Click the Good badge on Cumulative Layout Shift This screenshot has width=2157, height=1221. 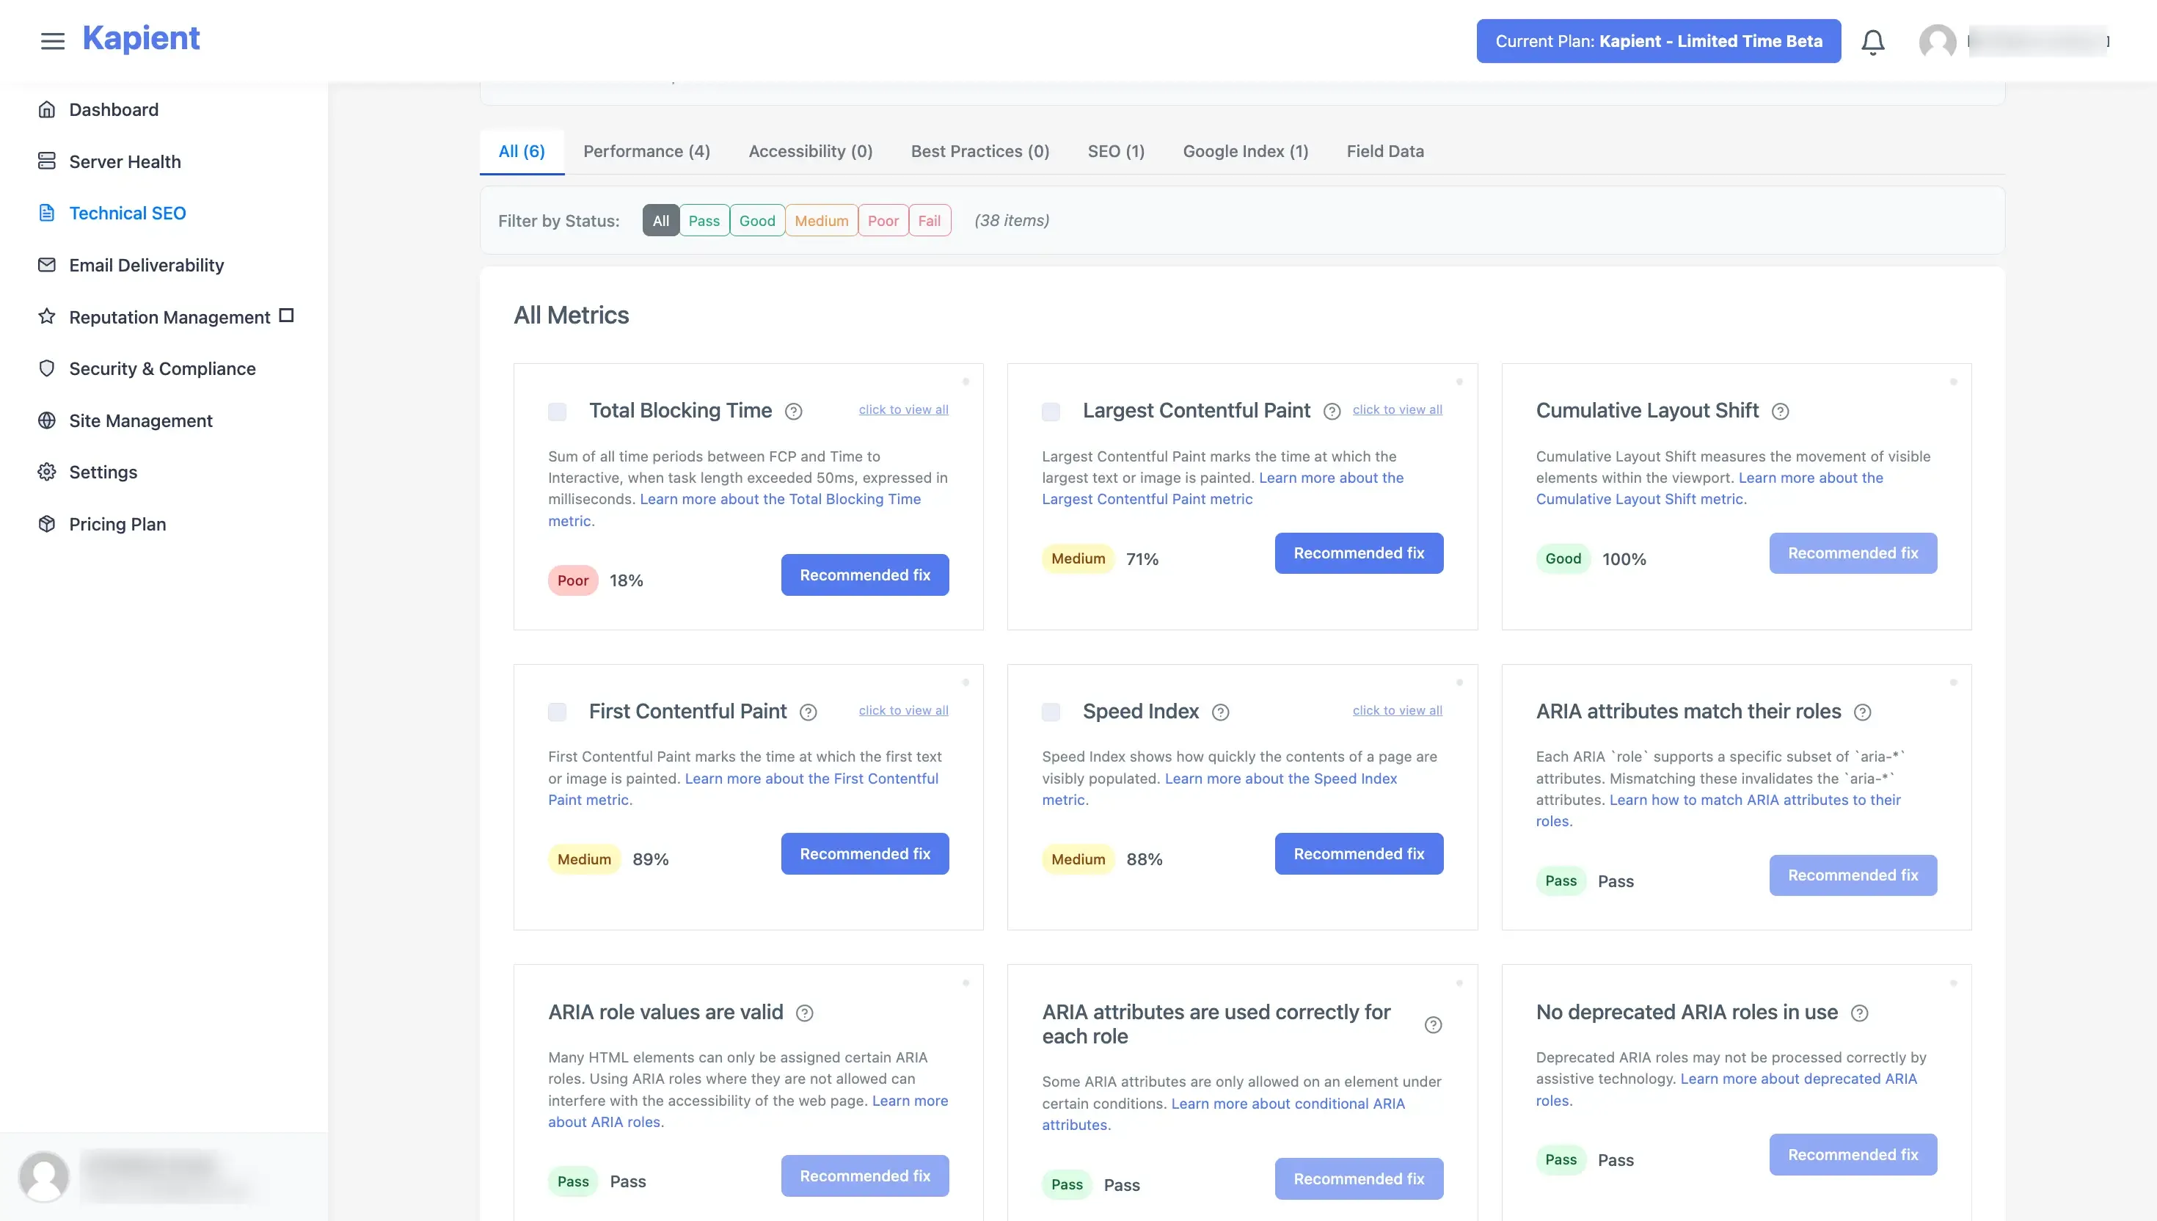tap(1563, 558)
